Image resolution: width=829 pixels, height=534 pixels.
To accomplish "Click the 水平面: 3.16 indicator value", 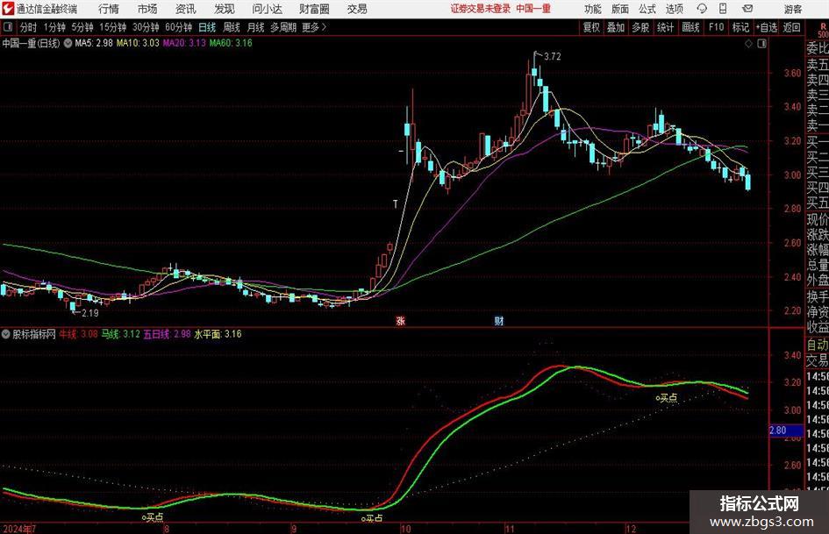I will point(218,334).
